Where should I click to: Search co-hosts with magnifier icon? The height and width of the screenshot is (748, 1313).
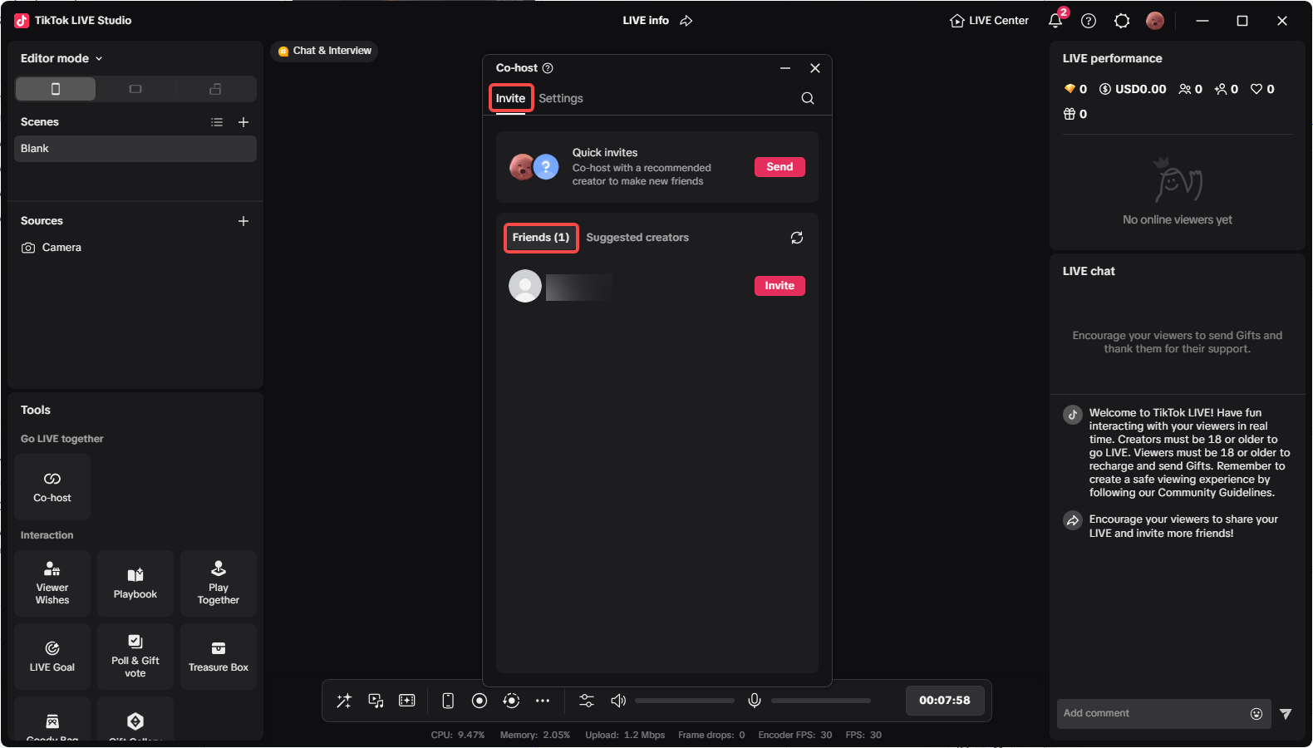[808, 98]
